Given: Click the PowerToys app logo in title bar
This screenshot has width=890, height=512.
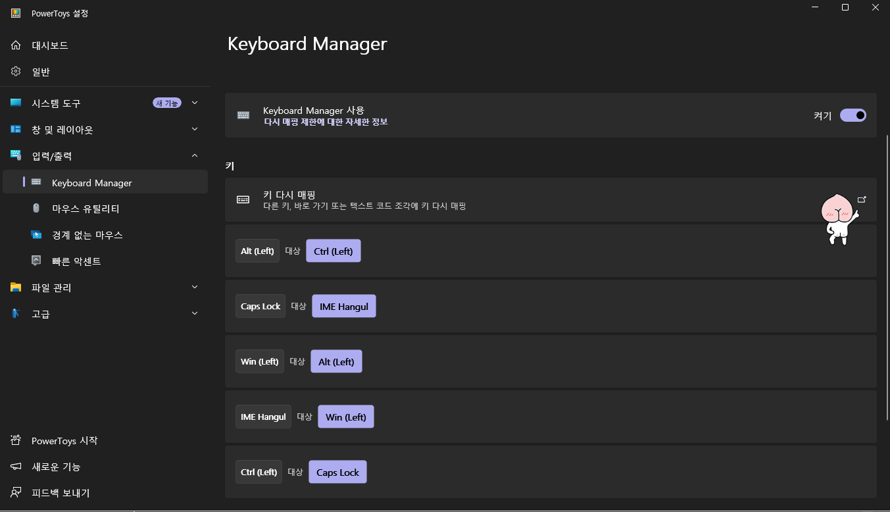Looking at the screenshot, I should (16, 13).
